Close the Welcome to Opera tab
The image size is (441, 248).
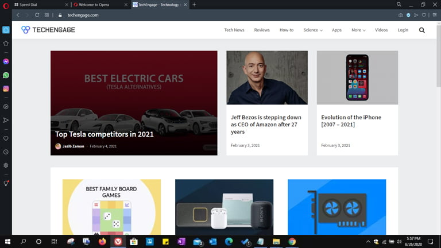126,5
